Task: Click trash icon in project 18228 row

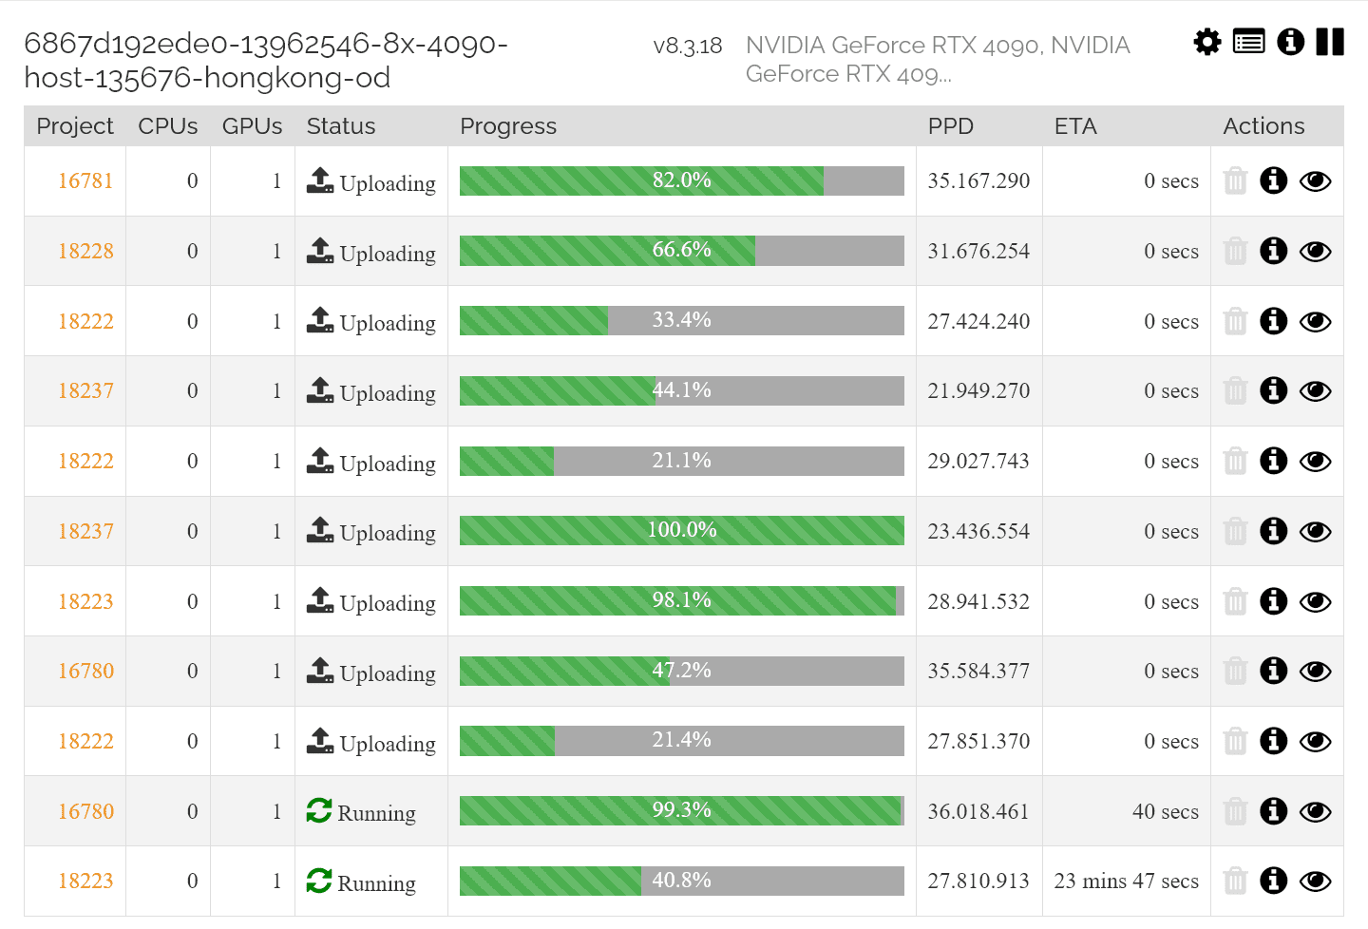Action: (1235, 251)
